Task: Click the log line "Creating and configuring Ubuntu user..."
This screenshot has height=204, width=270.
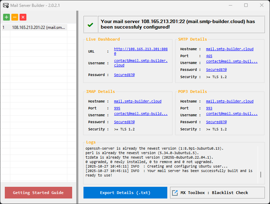Action: (x=157, y=166)
